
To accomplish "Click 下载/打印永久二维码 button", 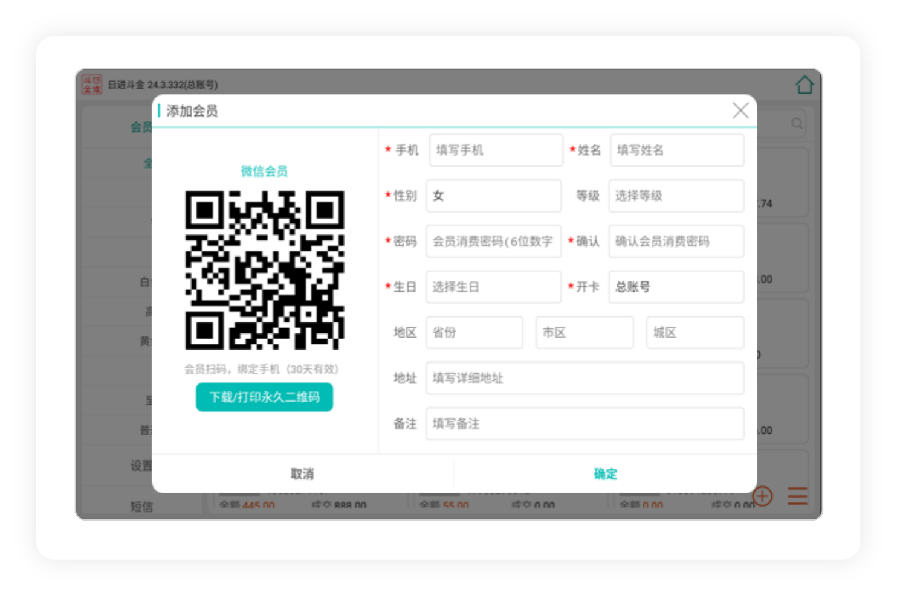I will pyautogui.click(x=264, y=397).
